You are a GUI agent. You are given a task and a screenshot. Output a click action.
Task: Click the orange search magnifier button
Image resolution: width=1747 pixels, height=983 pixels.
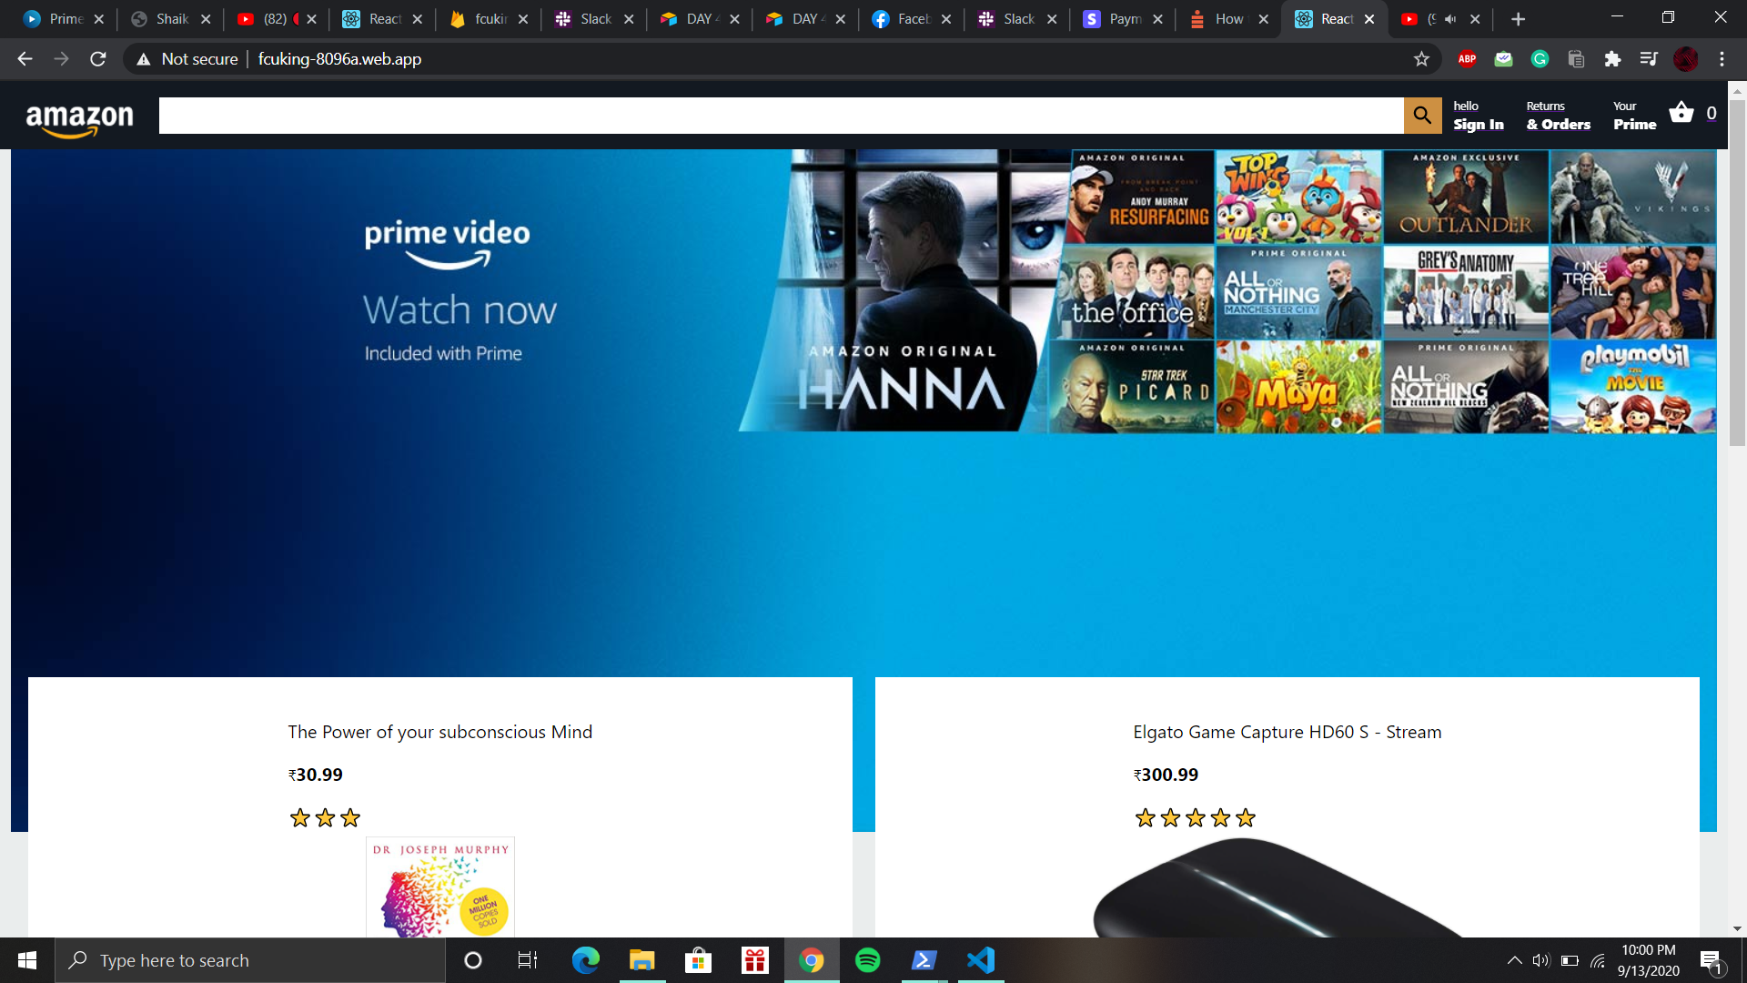1422,116
